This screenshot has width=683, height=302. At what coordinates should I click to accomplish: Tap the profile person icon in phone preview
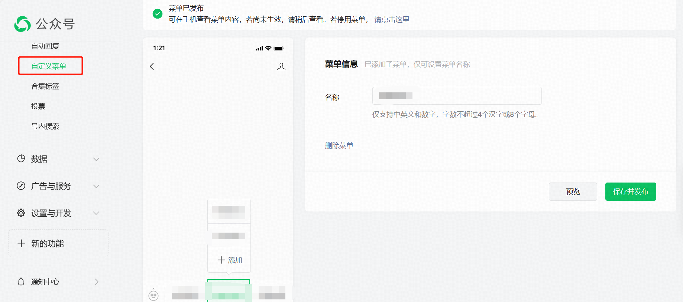(281, 66)
